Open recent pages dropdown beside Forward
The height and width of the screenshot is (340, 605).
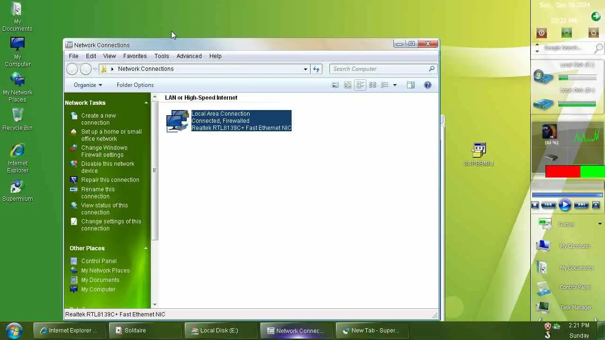tap(95, 69)
